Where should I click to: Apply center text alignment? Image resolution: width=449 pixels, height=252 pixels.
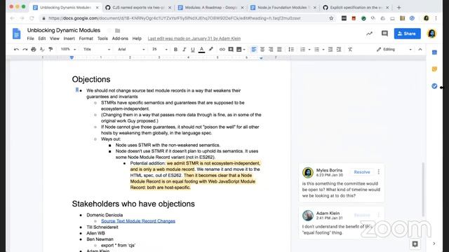click(262, 50)
